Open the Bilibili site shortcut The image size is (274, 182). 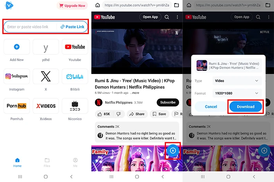[x=75, y=76]
